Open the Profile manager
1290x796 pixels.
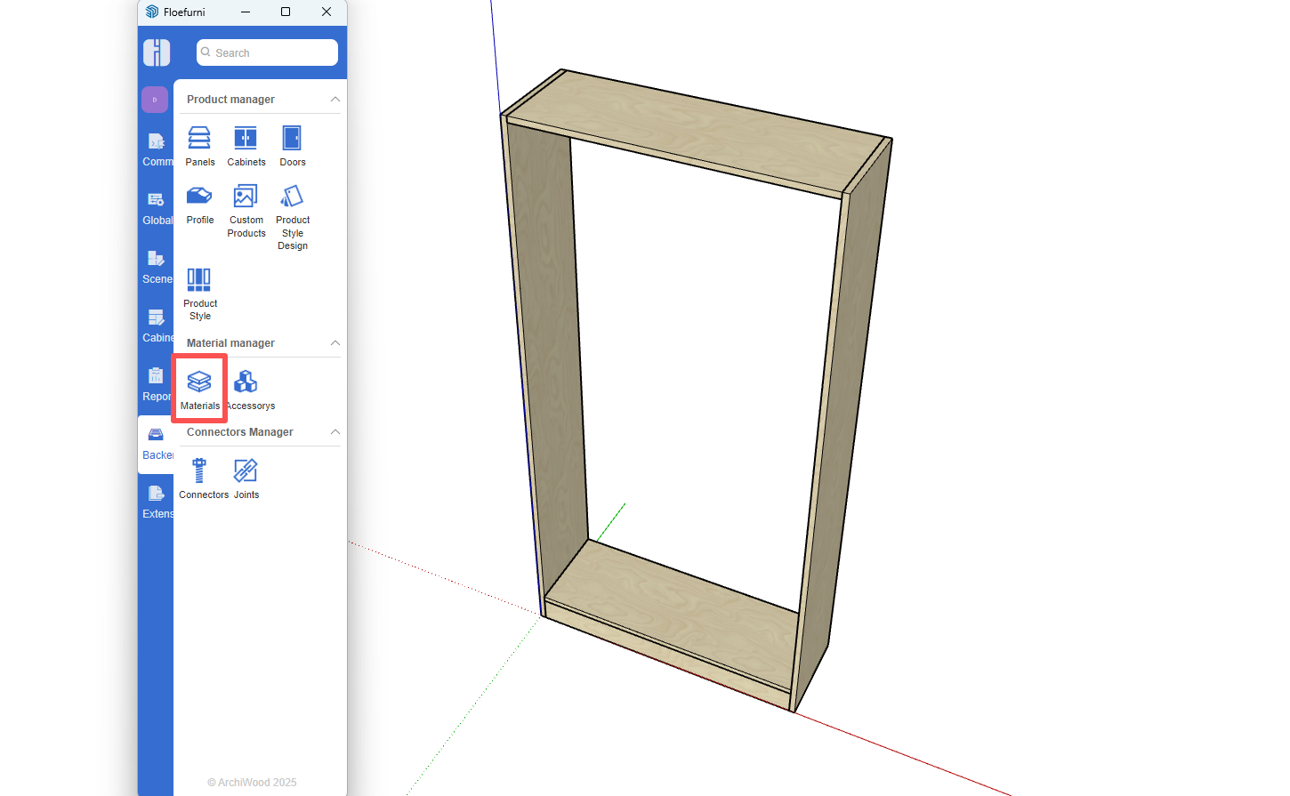click(199, 204)
